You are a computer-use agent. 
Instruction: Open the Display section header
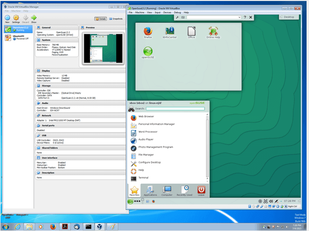(80, 70)
